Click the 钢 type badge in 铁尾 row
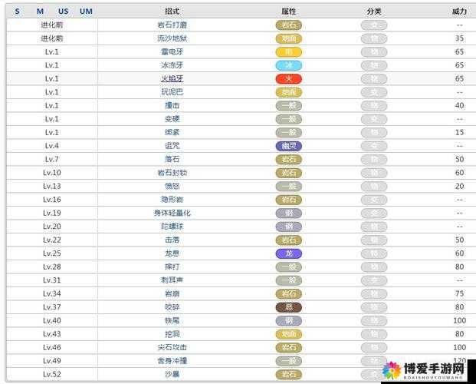The height and width of the screenshot is (384, 476). click(289, 321)
